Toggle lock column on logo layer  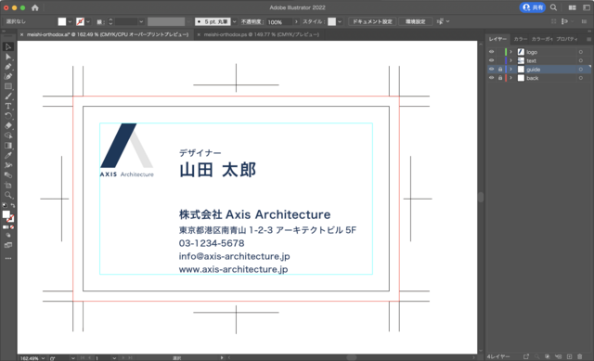(500, 52)
